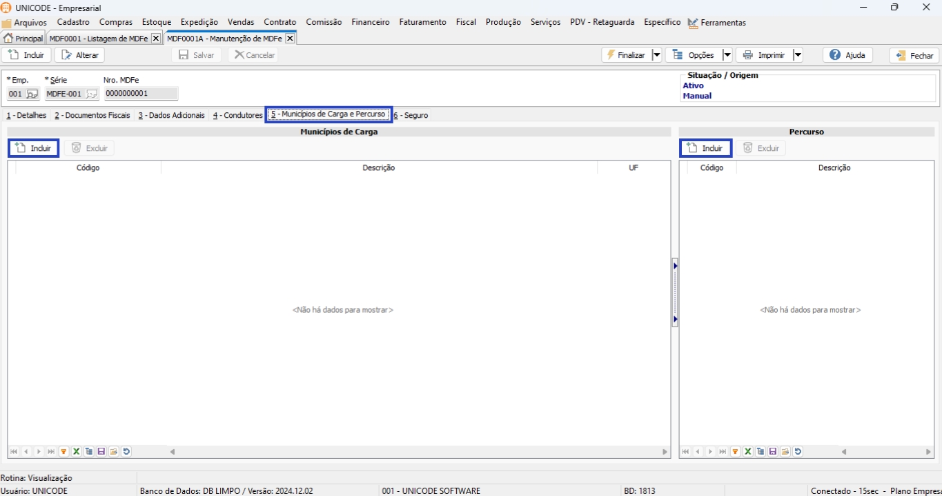
Task: Switch to the 6 - Seguro tab
Action: (411, 115)
